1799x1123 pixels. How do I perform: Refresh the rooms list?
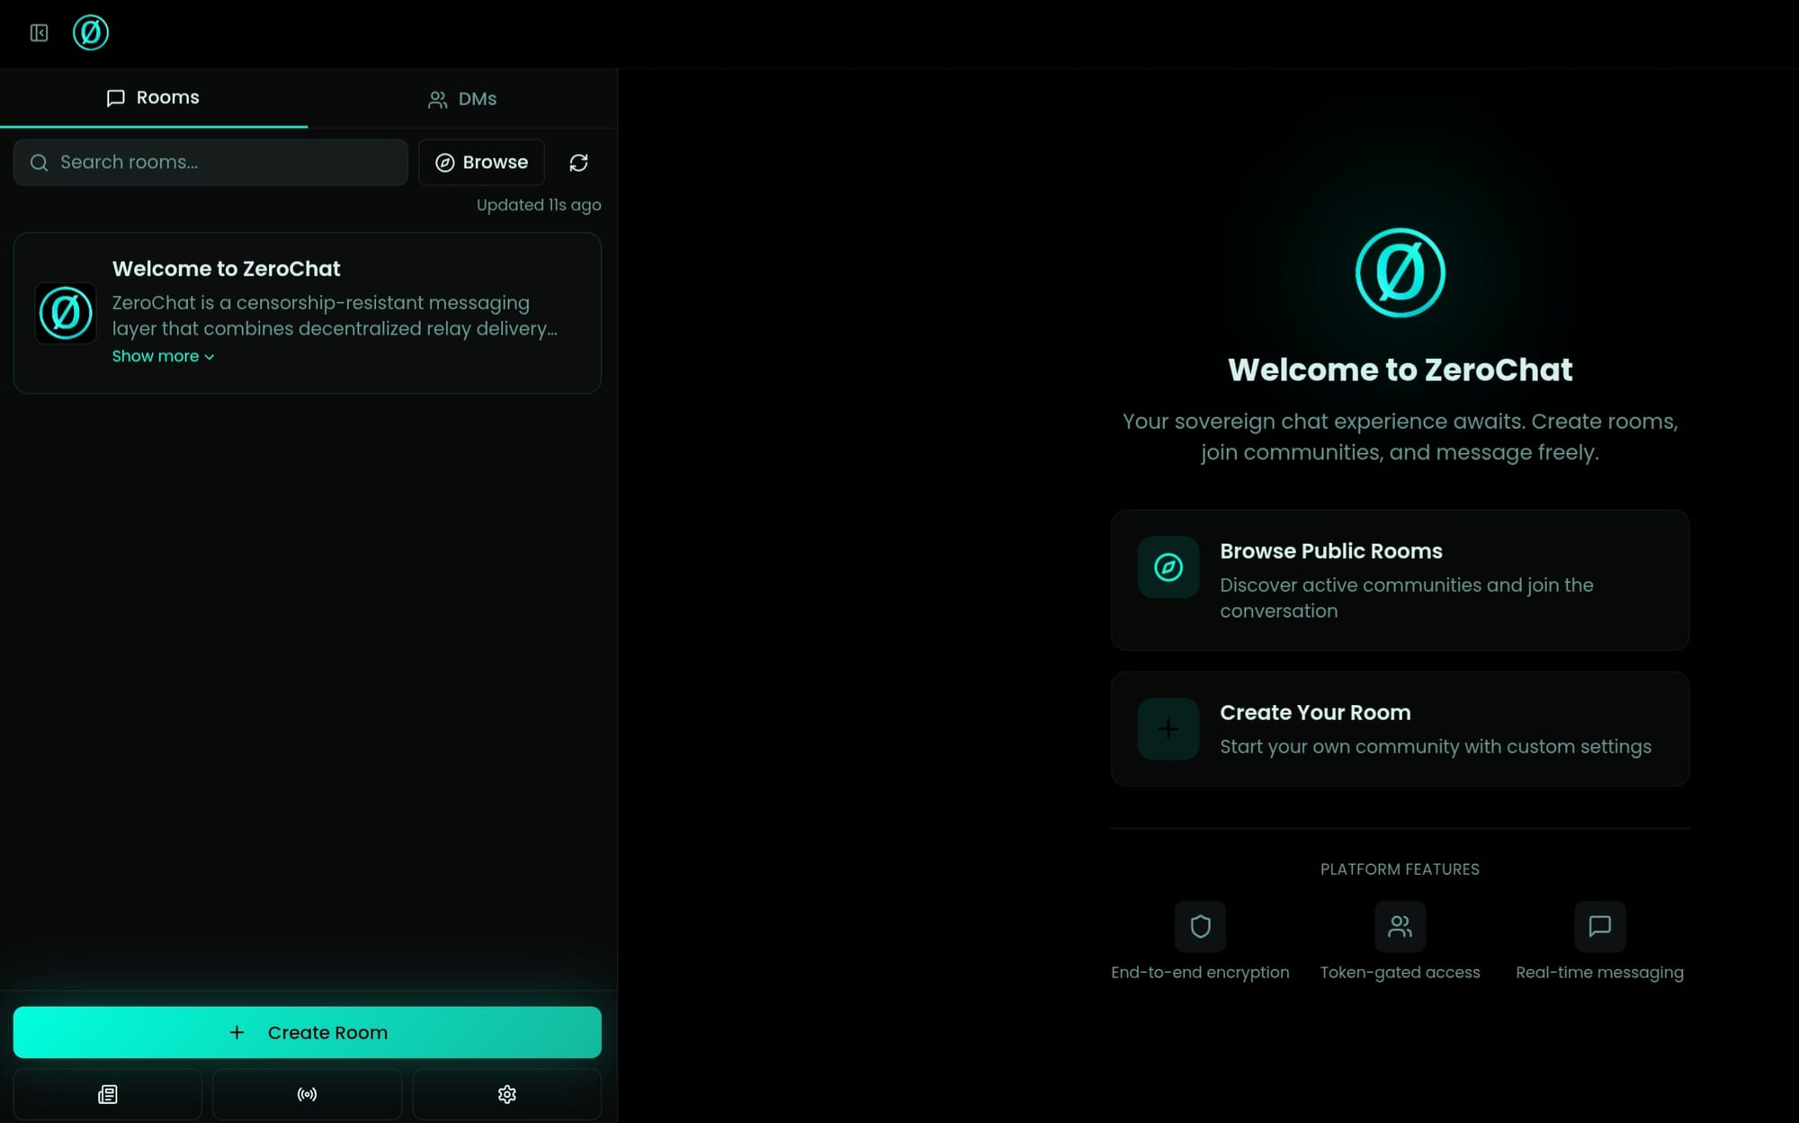click(578, 163)
